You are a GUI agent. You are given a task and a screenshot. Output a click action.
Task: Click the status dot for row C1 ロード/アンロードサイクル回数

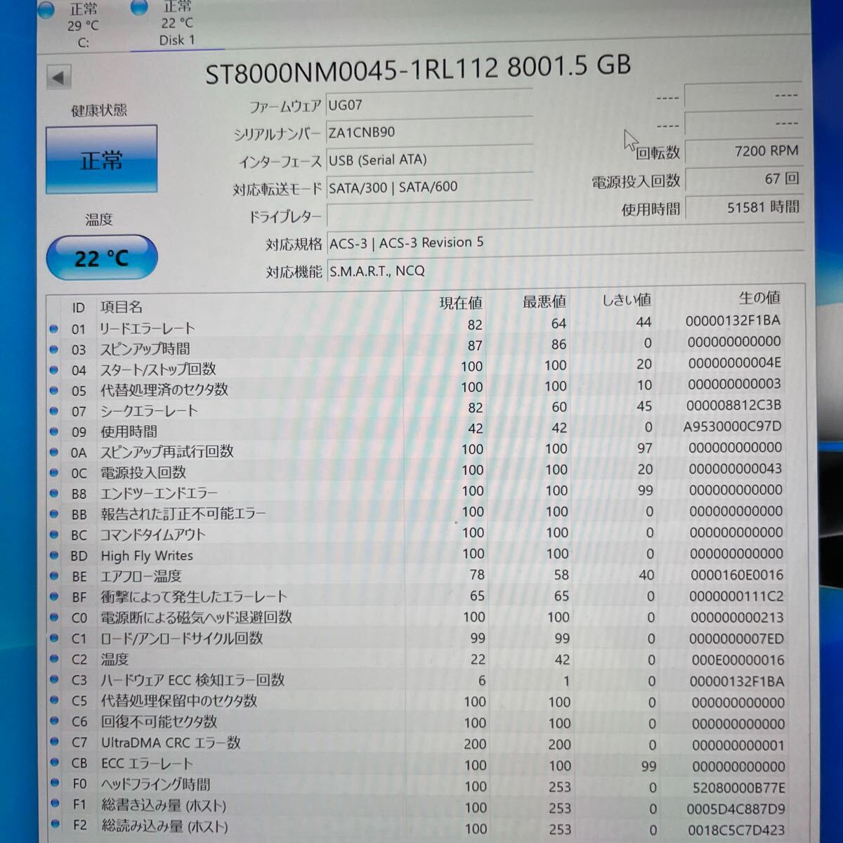[x=54, y=638]
